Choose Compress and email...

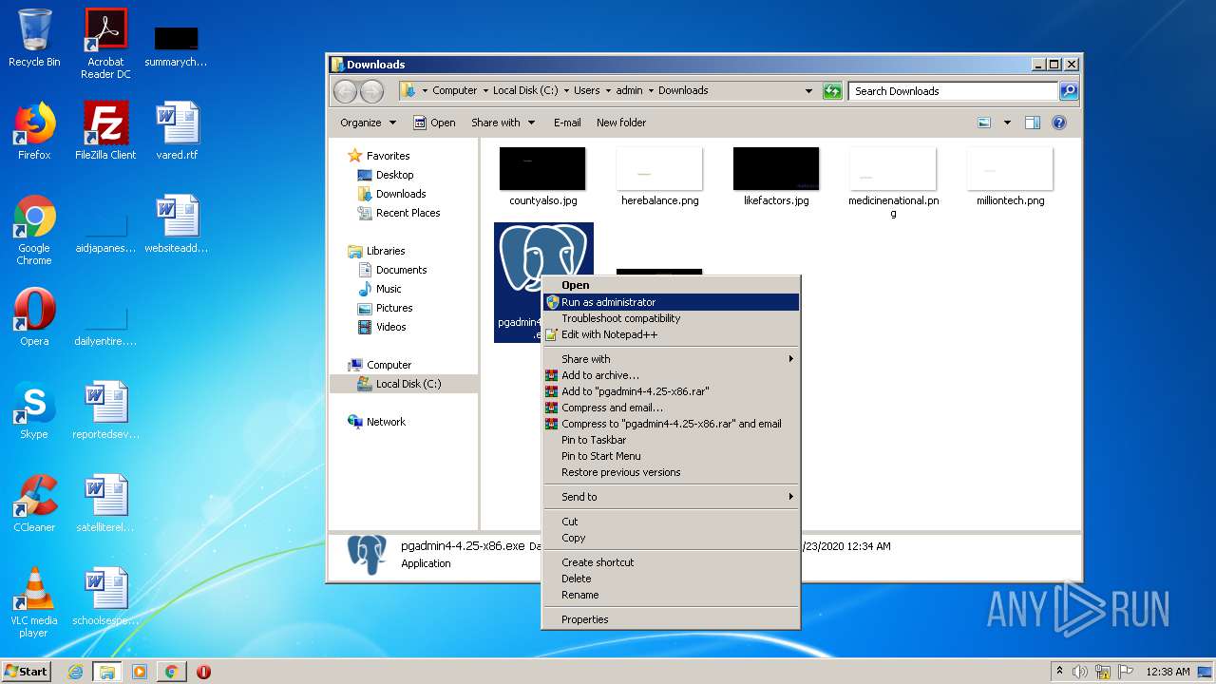pos(671,408)
